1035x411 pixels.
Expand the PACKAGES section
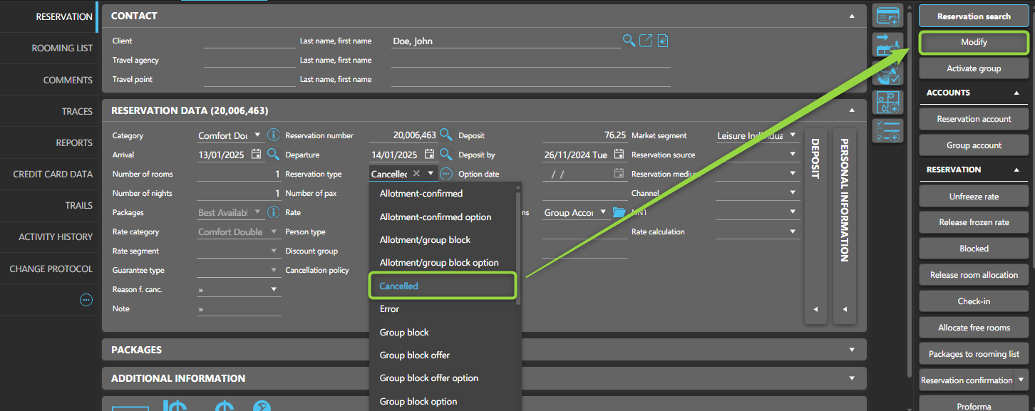[x=852, y=350]
